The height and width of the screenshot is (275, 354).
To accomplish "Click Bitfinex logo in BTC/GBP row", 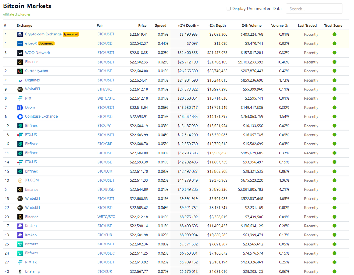I will pyautogui.click(x=20, y=144).
